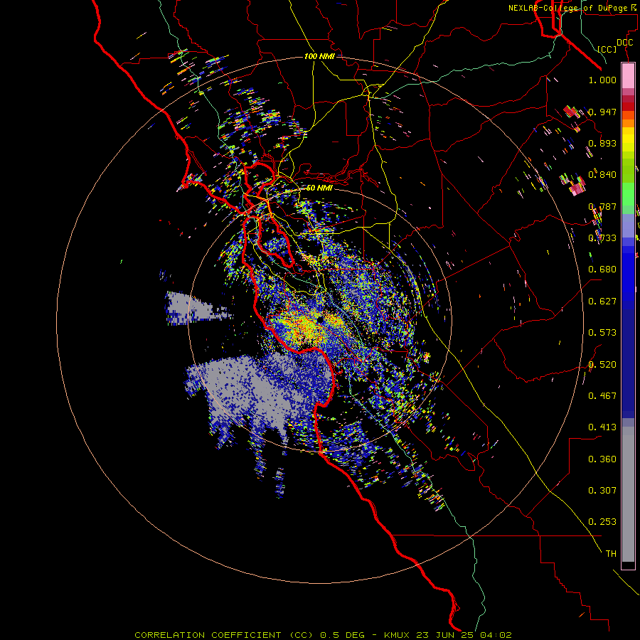Click the KMUX radar site identifier

pyautogui.click(x=398, y=635)
